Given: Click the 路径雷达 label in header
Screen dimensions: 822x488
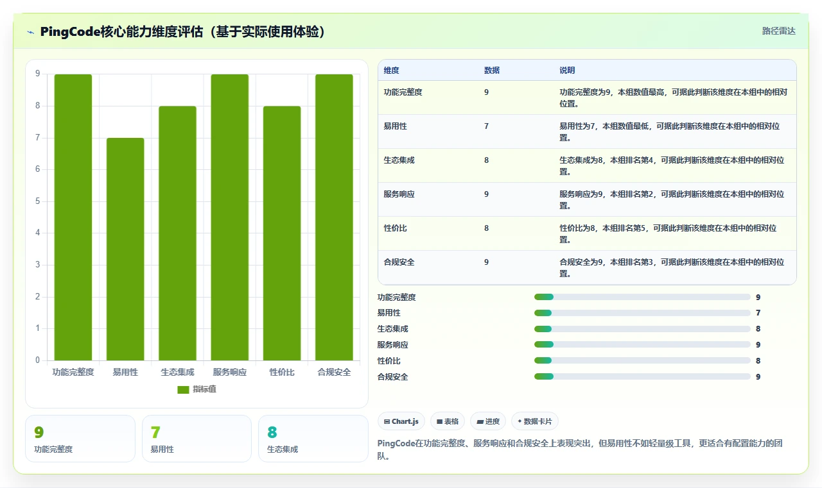Looking at the screenshot, I should (x=778, y=31).
